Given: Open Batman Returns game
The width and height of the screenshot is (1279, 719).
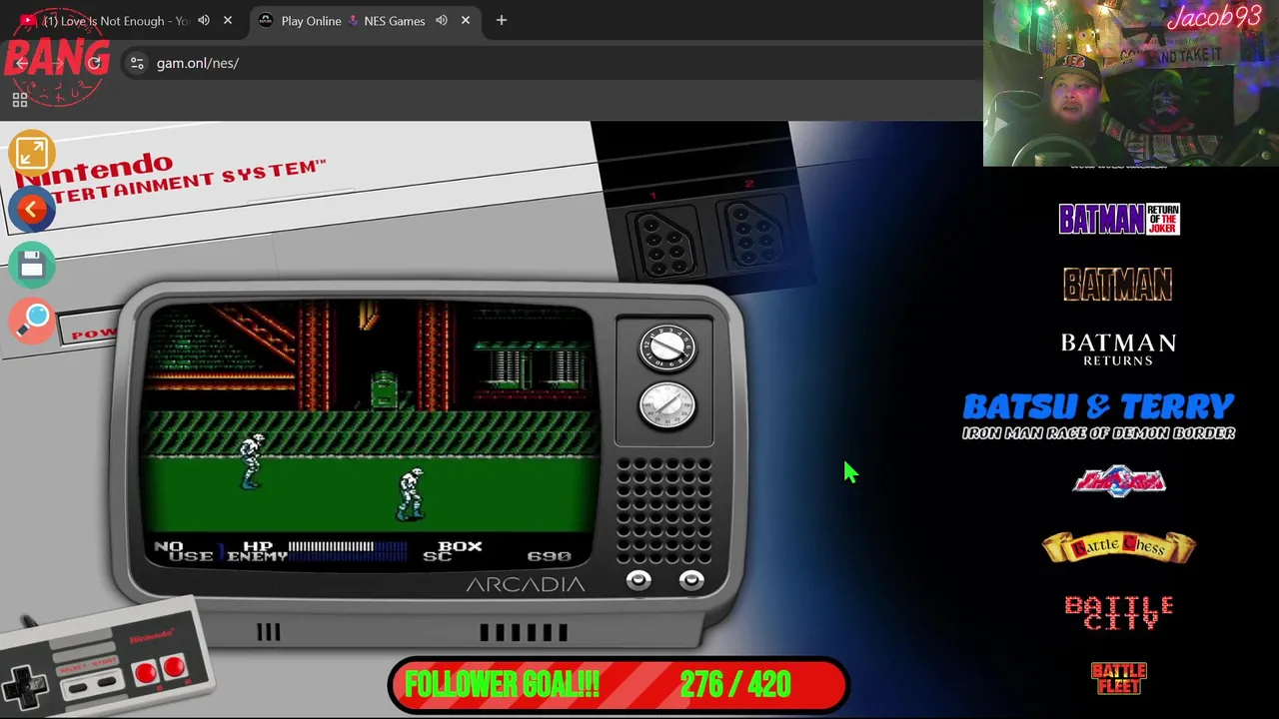Looking at the screenshot, I should (x=1118, y=350).
